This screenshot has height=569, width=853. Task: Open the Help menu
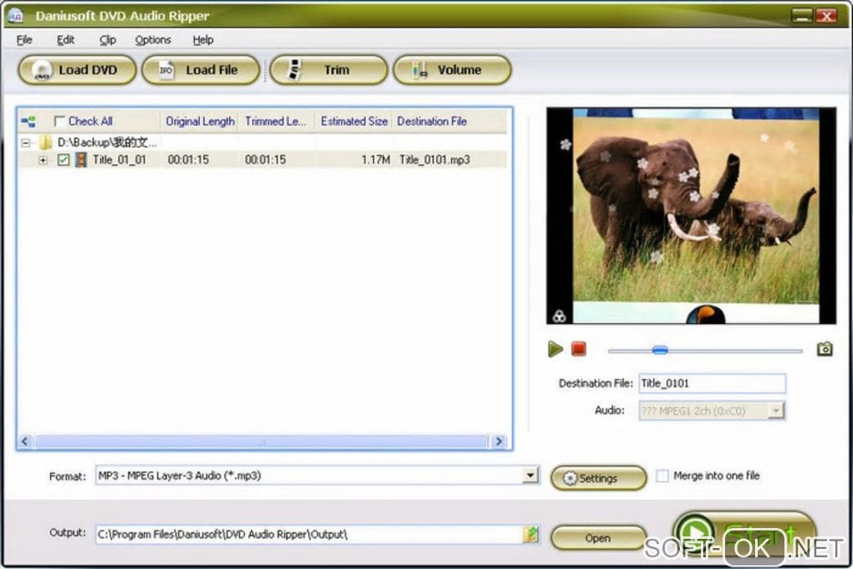[203, 40]
